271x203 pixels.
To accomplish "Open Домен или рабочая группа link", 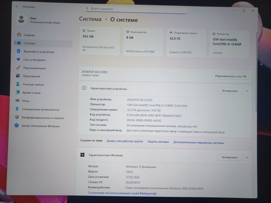I will pyautogui.click(x=125, y=141).
